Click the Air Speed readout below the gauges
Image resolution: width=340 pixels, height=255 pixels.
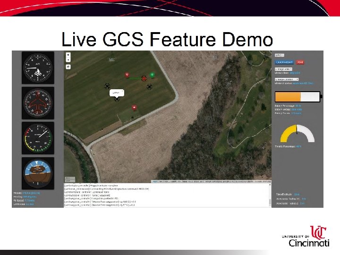[x=24, y=200]
